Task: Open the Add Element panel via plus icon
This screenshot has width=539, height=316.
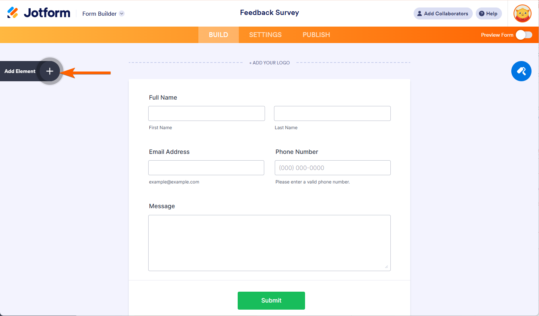Action: [49, 71]
